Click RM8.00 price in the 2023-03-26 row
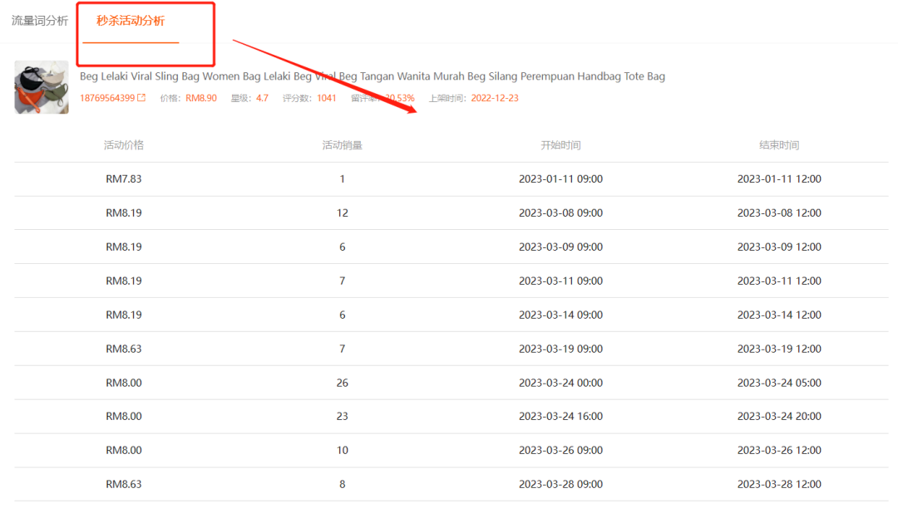 pyautogui.click(x=124, y=450)
